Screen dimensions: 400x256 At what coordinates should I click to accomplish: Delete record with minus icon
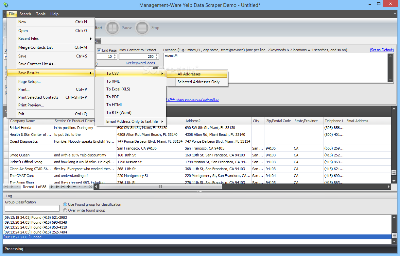pos(74,187)
